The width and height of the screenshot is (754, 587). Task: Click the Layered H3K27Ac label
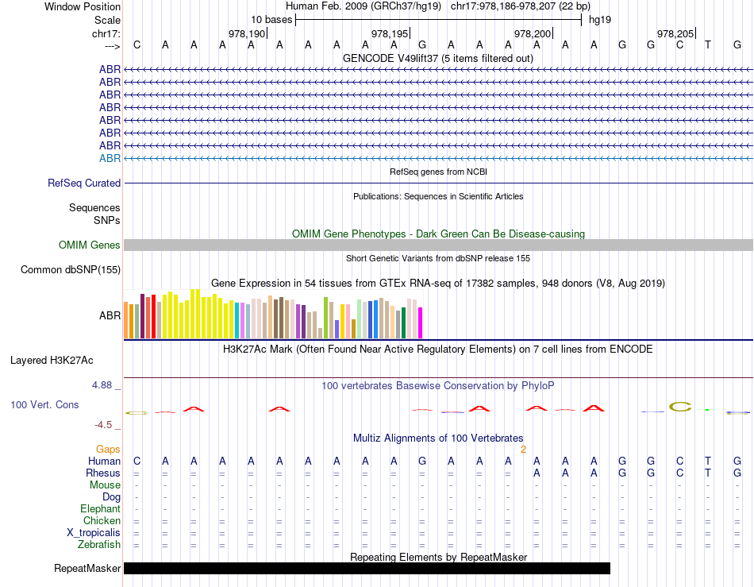(52, 361)
